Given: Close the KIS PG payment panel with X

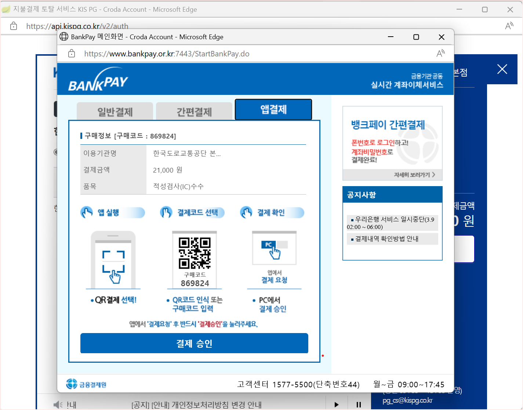Looking at the screenshot, I should click(x=502, y=69).
